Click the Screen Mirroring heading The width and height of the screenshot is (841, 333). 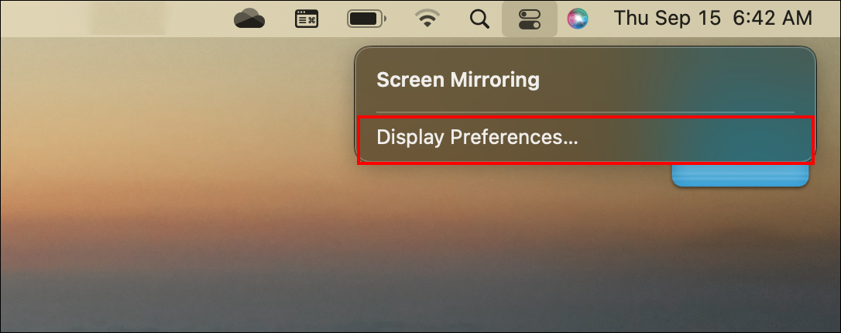tap(458, 80)
